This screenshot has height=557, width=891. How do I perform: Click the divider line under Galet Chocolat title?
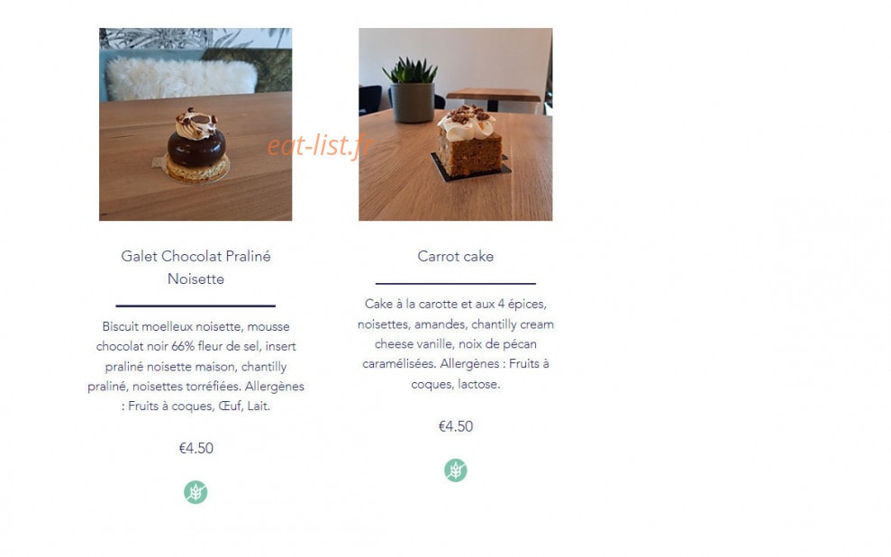195,306
